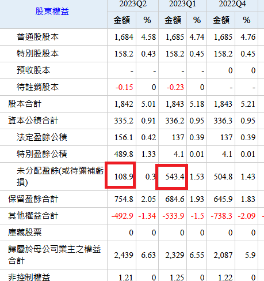Select the 2.05 percentage cell
This screenshot has height=281, width=264.
(148, 199)
